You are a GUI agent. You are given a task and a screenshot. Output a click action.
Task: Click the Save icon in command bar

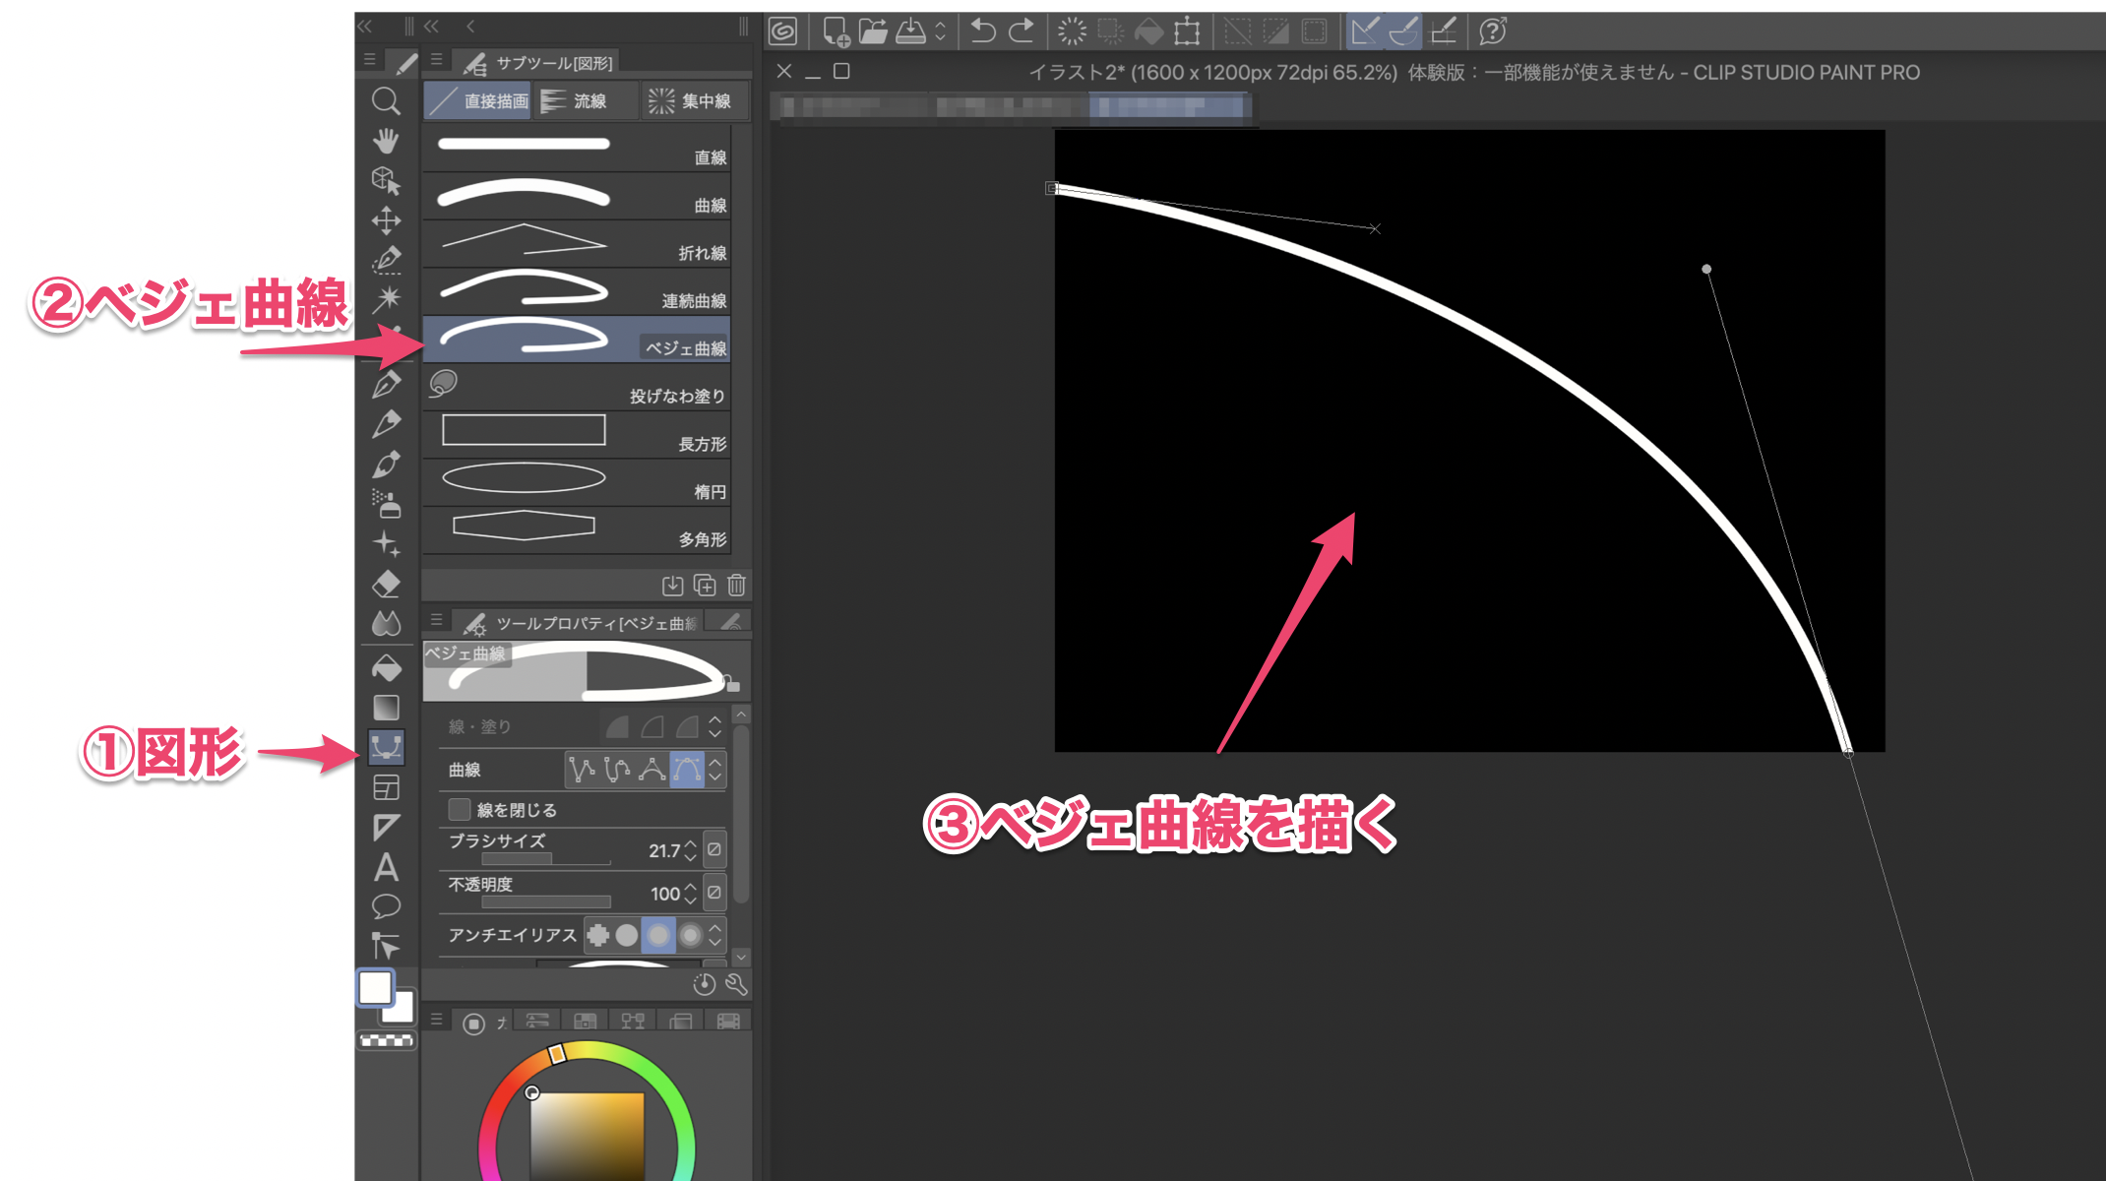tap(910, 31)
